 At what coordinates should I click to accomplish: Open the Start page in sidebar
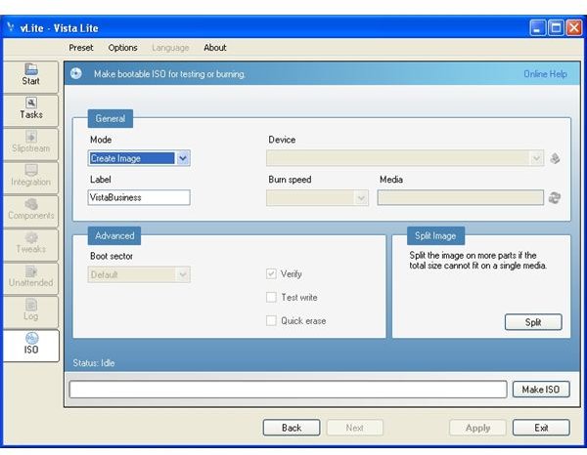coord(30,76)
